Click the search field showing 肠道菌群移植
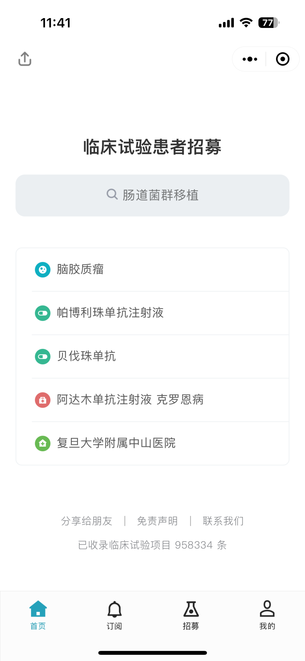This screenshot has height=661, width=305. tap(152, 195)
